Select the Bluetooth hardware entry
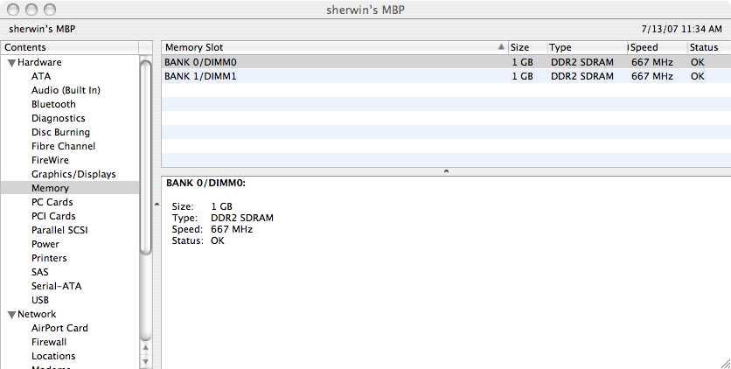The height and width of the screenshot is (369, 731). (x=53, y=104)
